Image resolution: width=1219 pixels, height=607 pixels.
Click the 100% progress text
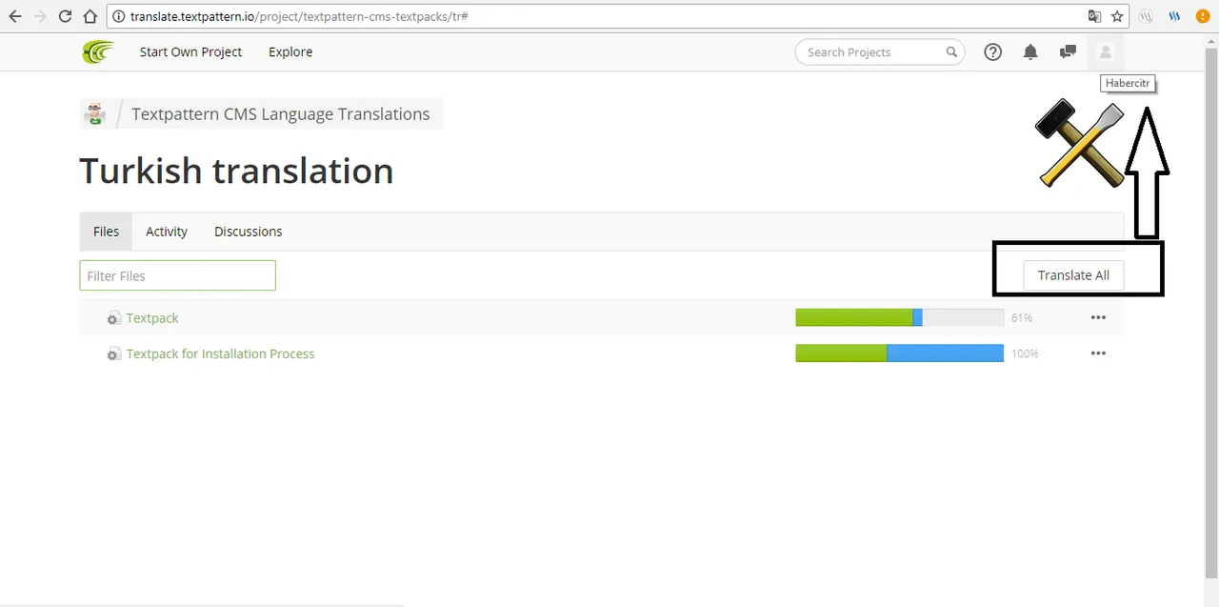(x=1025, y=354)
